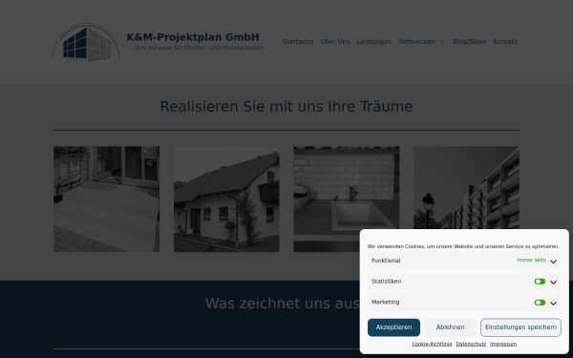Expand the Statistiken category chevron
The width and height of the screenshot is (573, 358).
(x=553, y=282)
